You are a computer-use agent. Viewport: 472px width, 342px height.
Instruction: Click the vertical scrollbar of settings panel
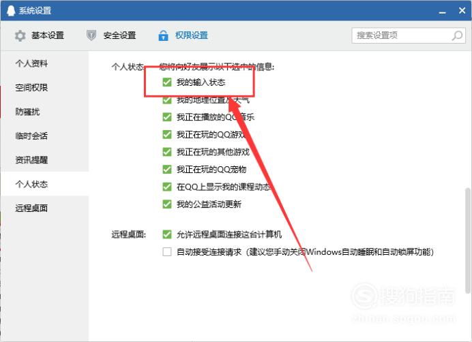pyautogui.click(x=467, y=240)
